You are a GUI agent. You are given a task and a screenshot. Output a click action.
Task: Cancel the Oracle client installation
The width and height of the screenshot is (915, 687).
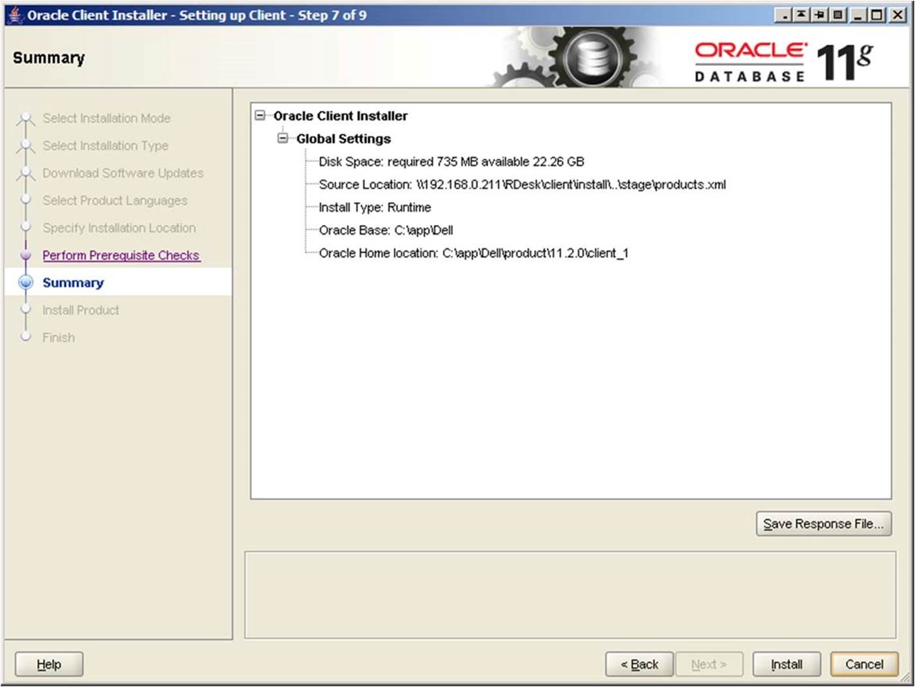864,664
